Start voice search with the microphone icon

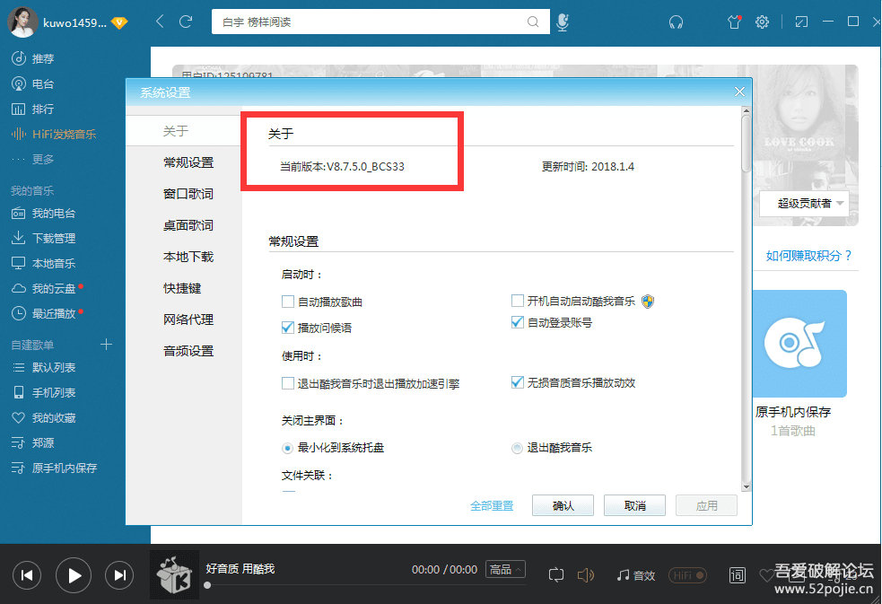click(x=563, y=22)
